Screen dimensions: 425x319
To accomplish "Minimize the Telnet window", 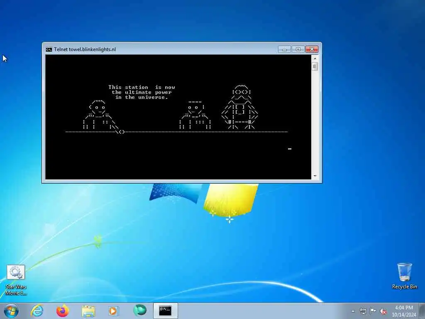I will pos(284,49).
